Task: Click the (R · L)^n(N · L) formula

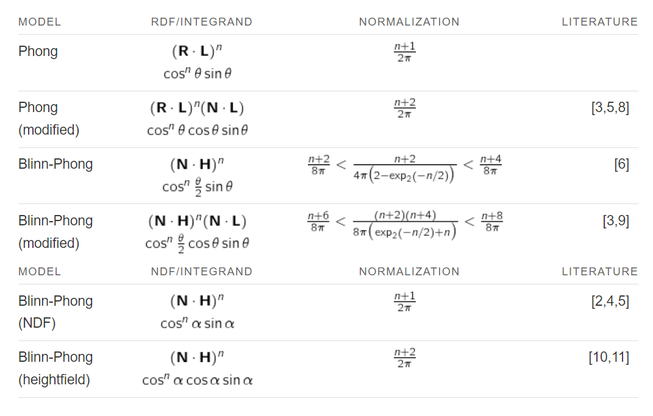Action: pyautogui.click(x=197, y=108)
